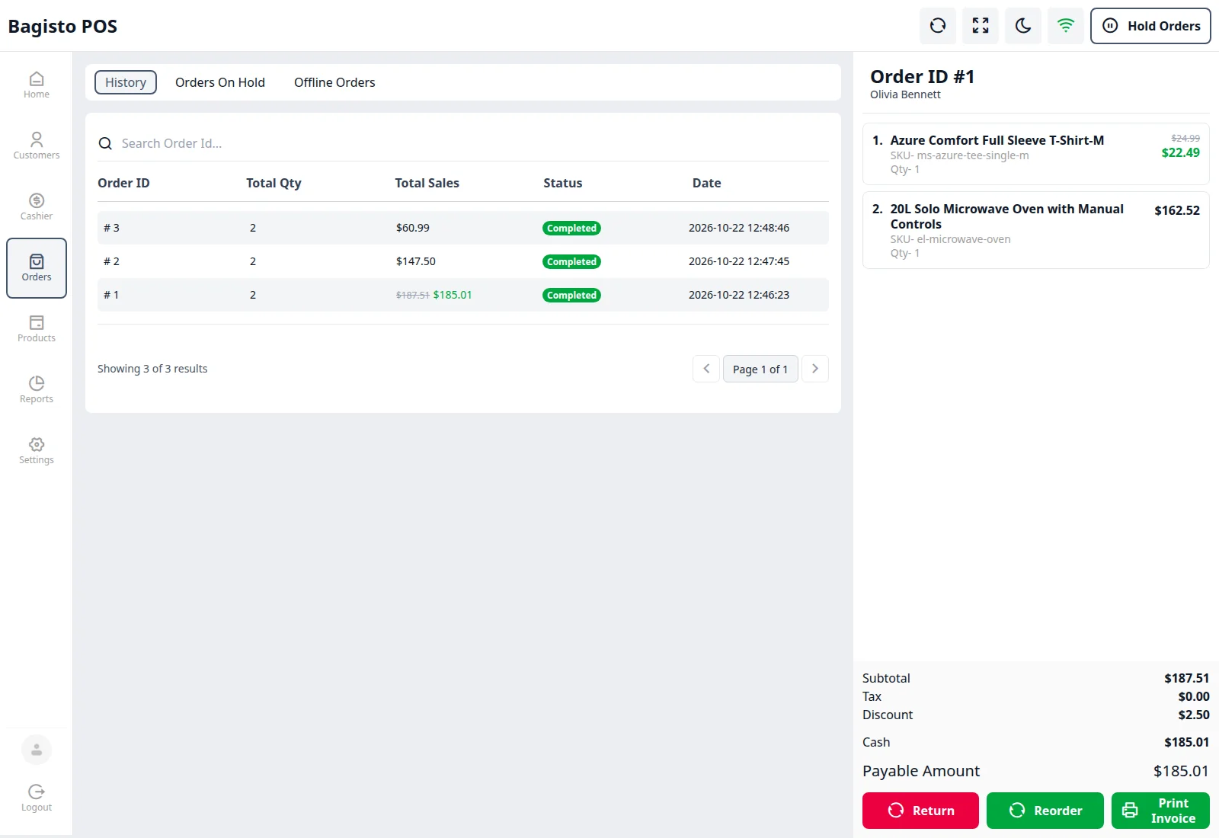This screenshot has height=838, width=1219.
Task: Click the Return button
Action: (920, 811)
